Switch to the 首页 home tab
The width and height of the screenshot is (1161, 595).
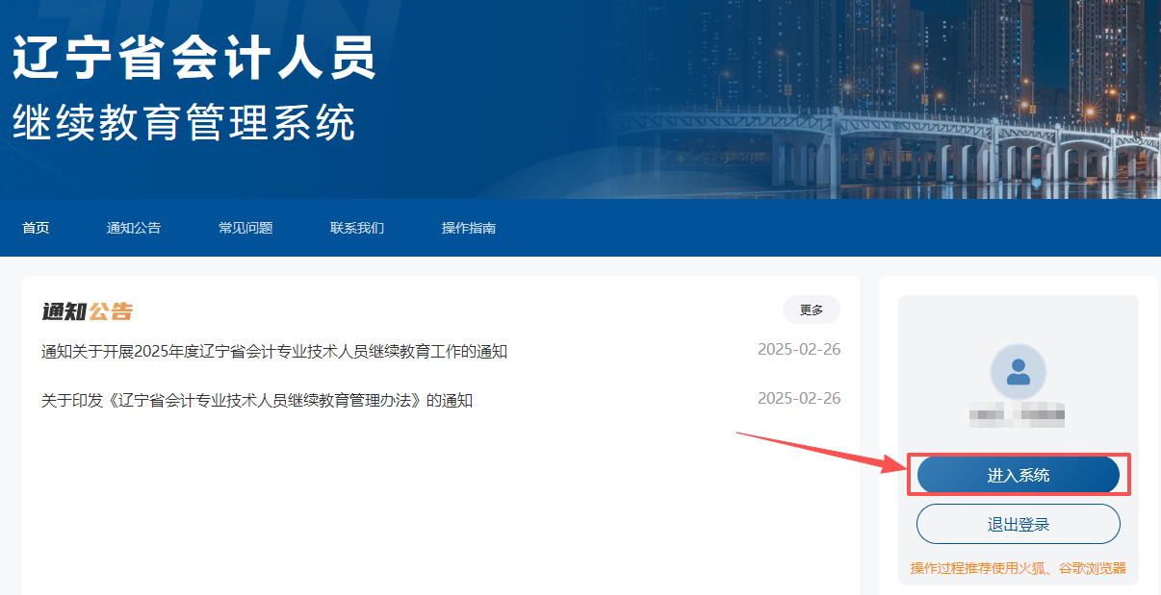point(36,228)
